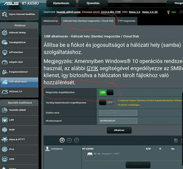Viewport: 183px width, 169px height.
Task: Click the Kijelentkezés logout button
Action: point(61,3)
